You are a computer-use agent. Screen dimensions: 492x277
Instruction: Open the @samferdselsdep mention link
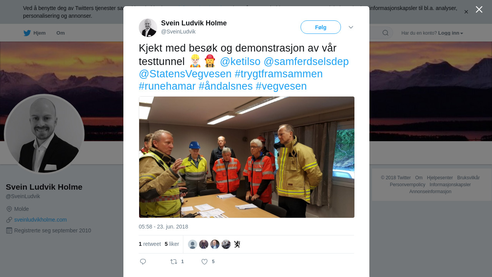306,62
